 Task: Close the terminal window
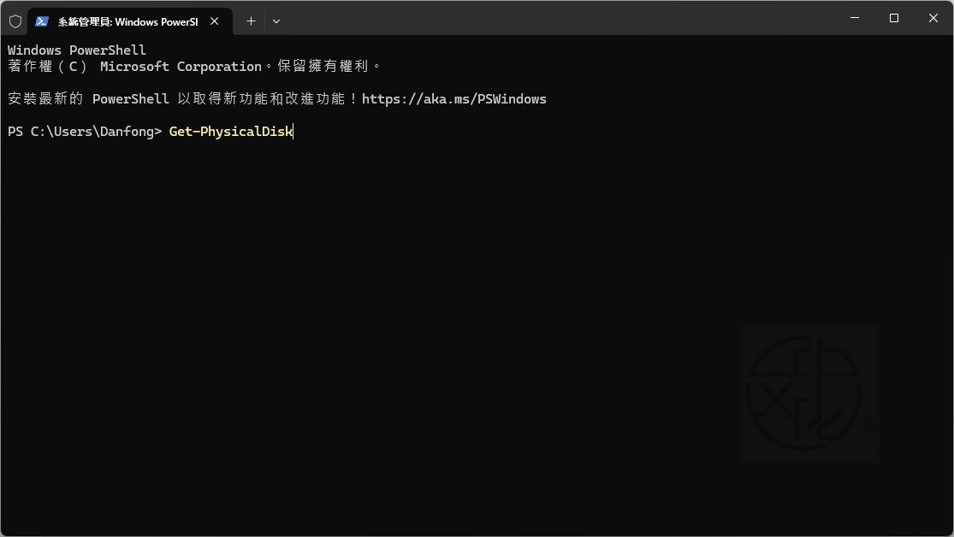tap(933, 18)
